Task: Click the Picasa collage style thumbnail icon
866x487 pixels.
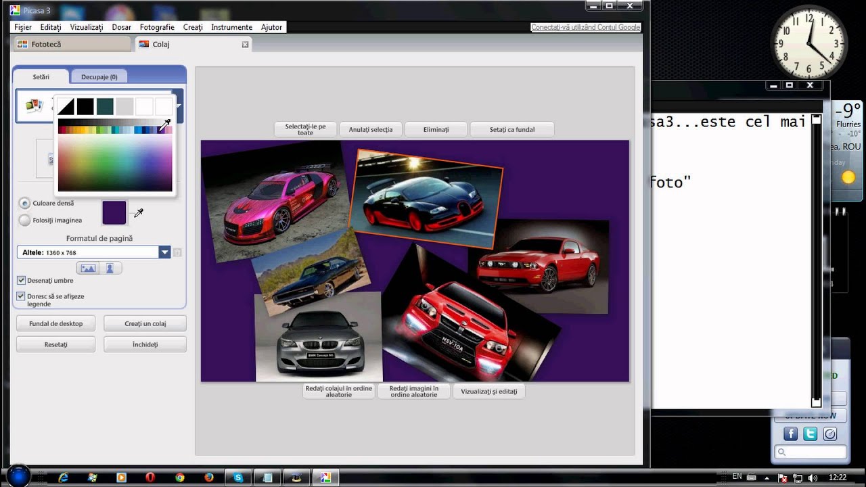Action: (x=34, y=105)
